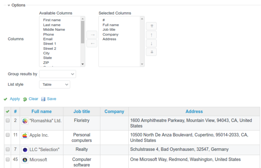
Task: Sort by the Full name column header
Action: [41, 112]
